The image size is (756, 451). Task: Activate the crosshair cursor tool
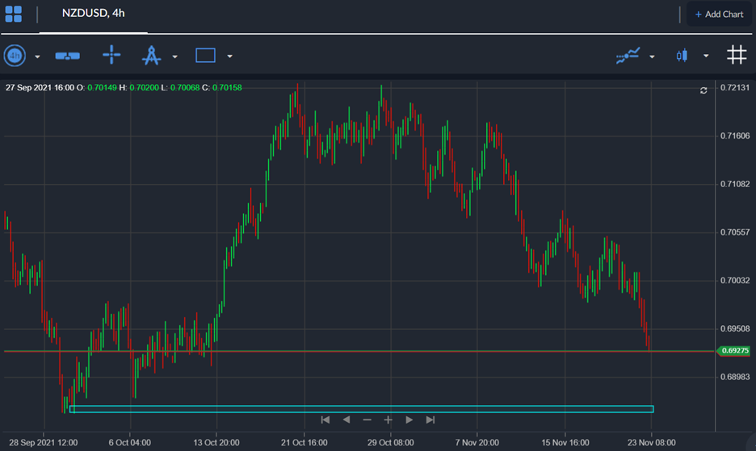click(x=111, y=54)
